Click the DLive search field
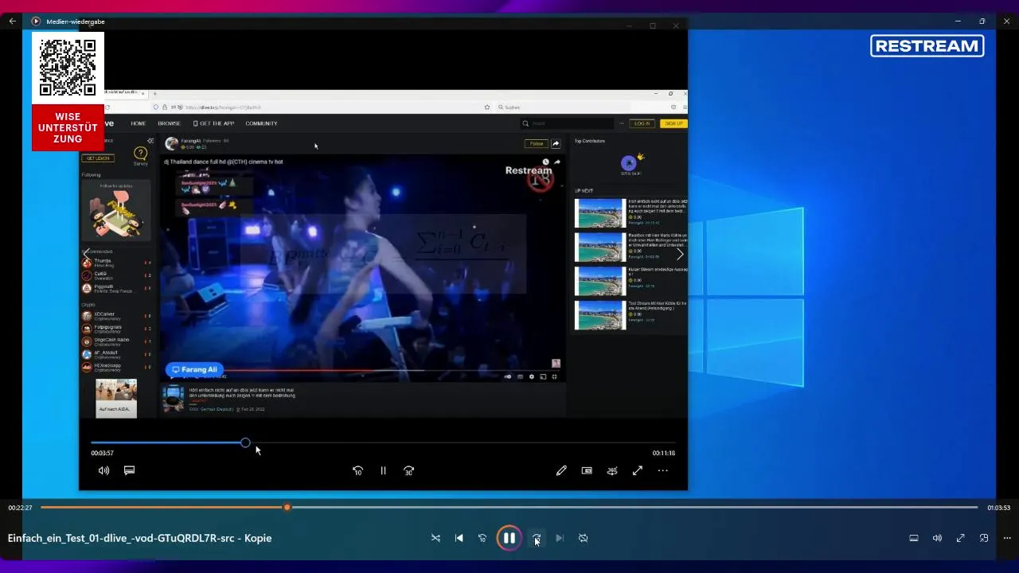 point(567,123)
